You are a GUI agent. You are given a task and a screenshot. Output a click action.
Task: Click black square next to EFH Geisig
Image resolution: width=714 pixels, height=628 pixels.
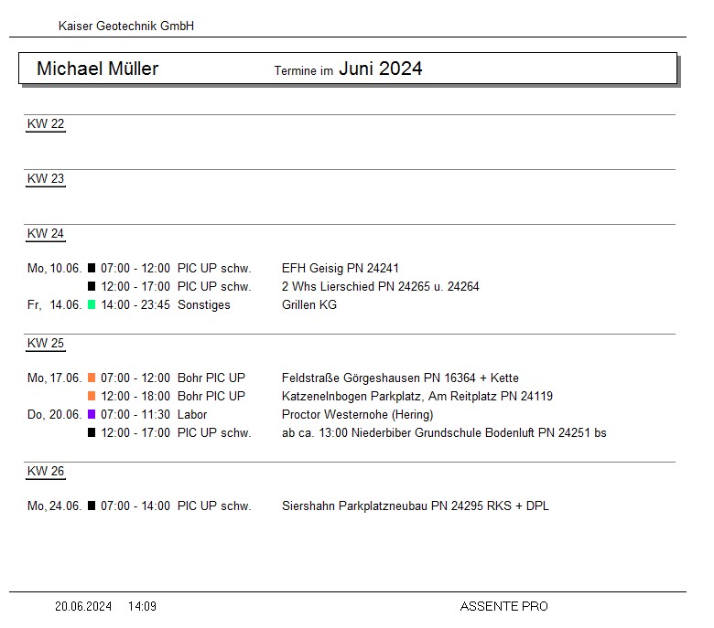pos(92,269)
